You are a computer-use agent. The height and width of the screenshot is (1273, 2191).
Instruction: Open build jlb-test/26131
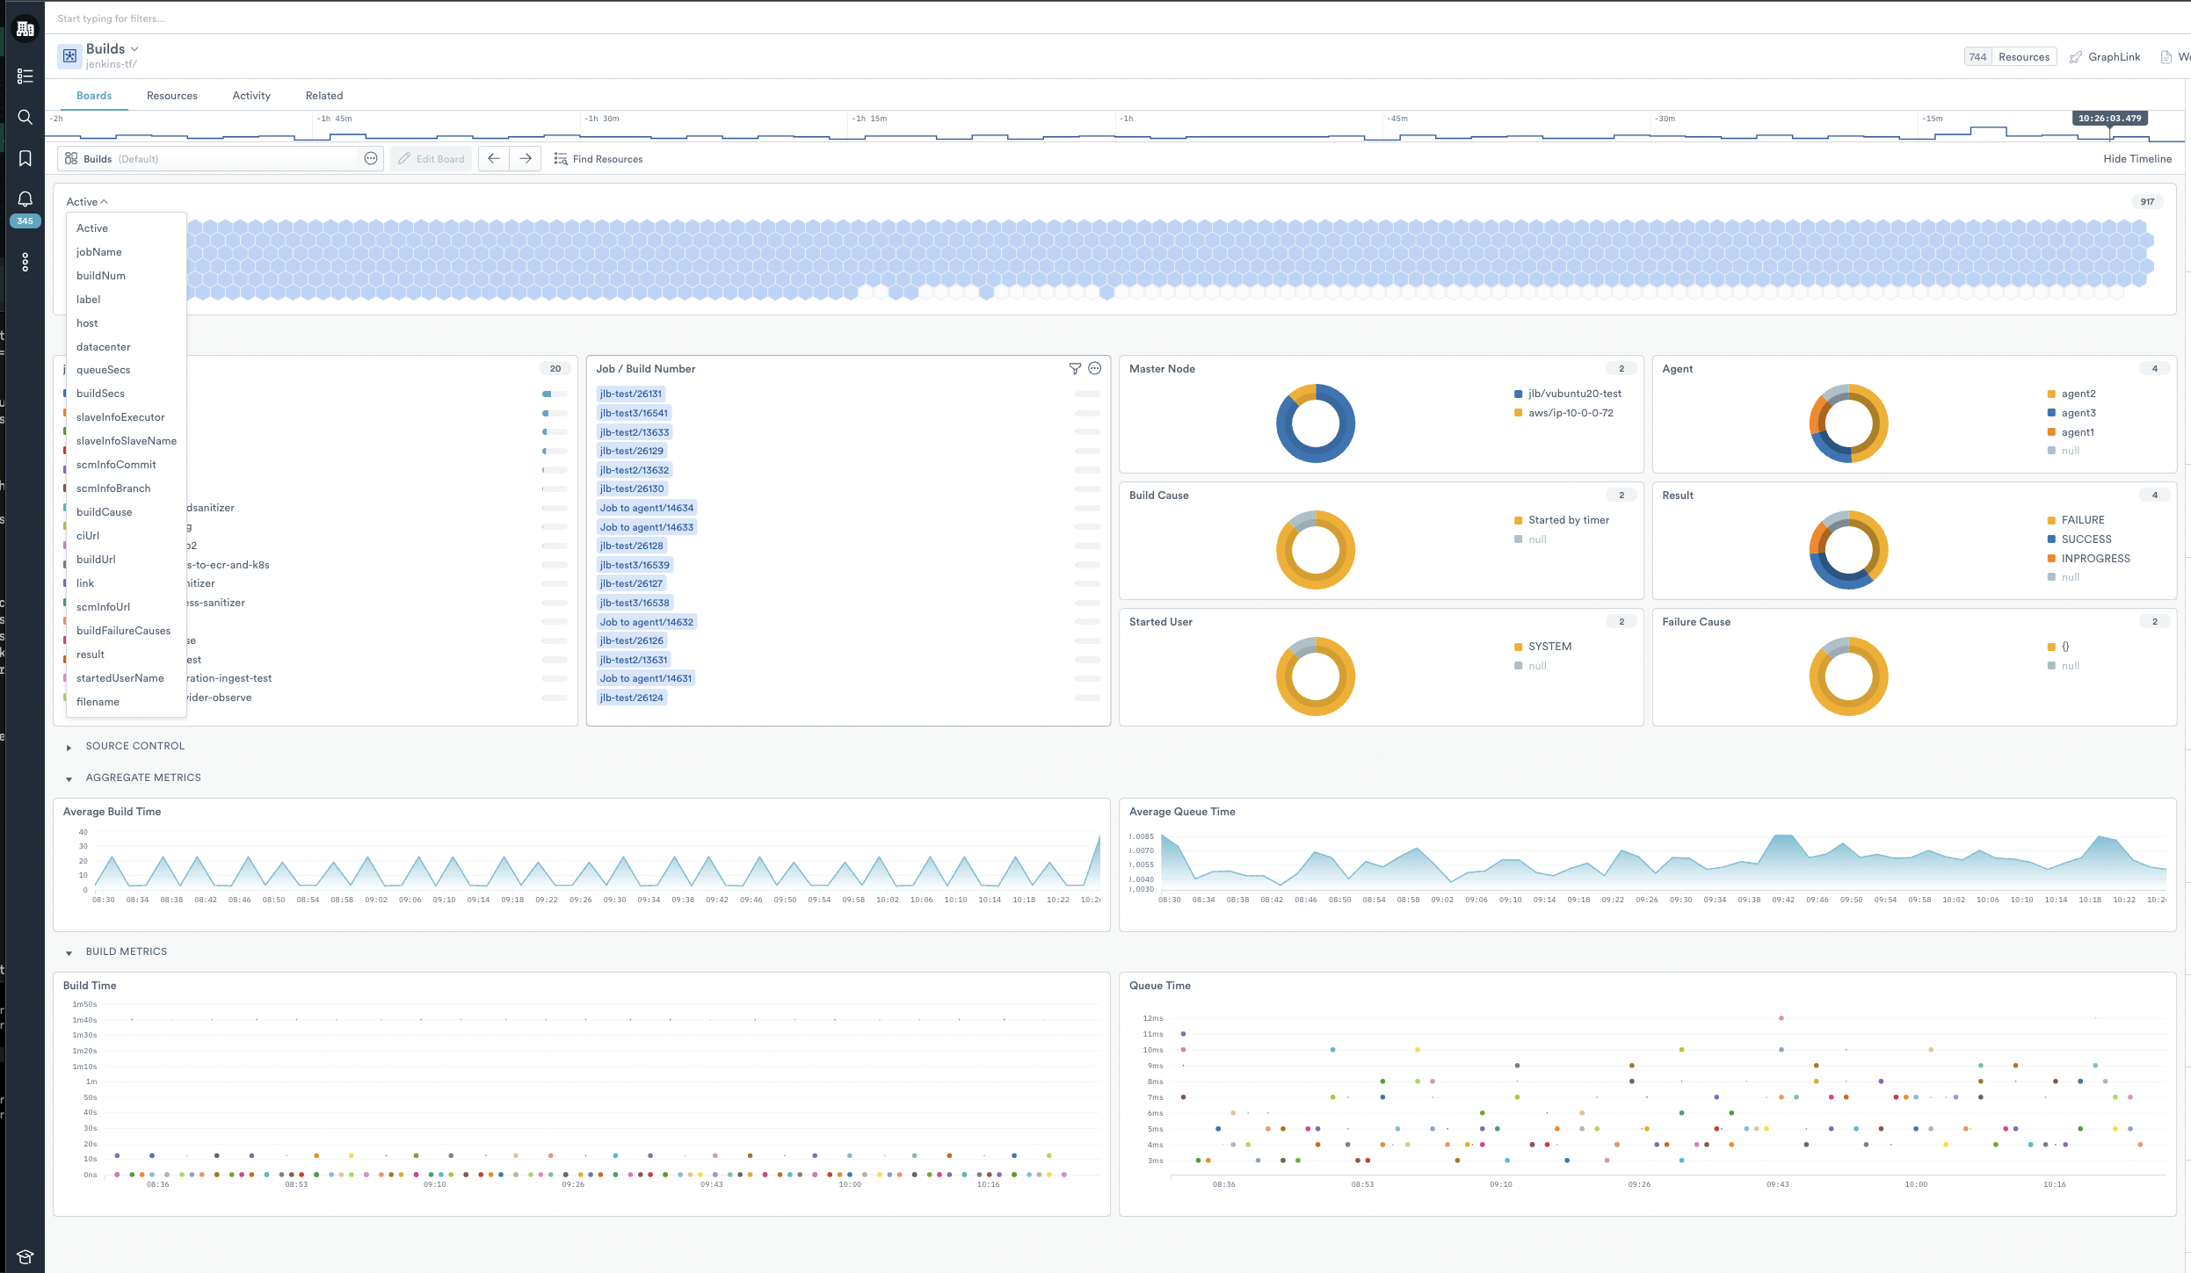coord(631,394)
